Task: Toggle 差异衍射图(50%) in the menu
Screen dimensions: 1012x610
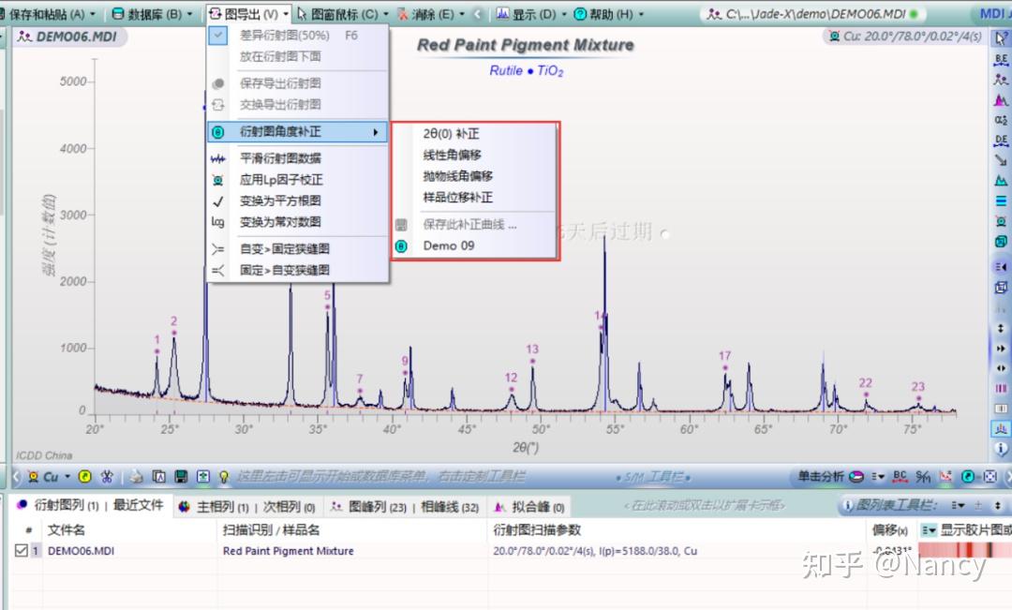Action: (x=280, y=36)
